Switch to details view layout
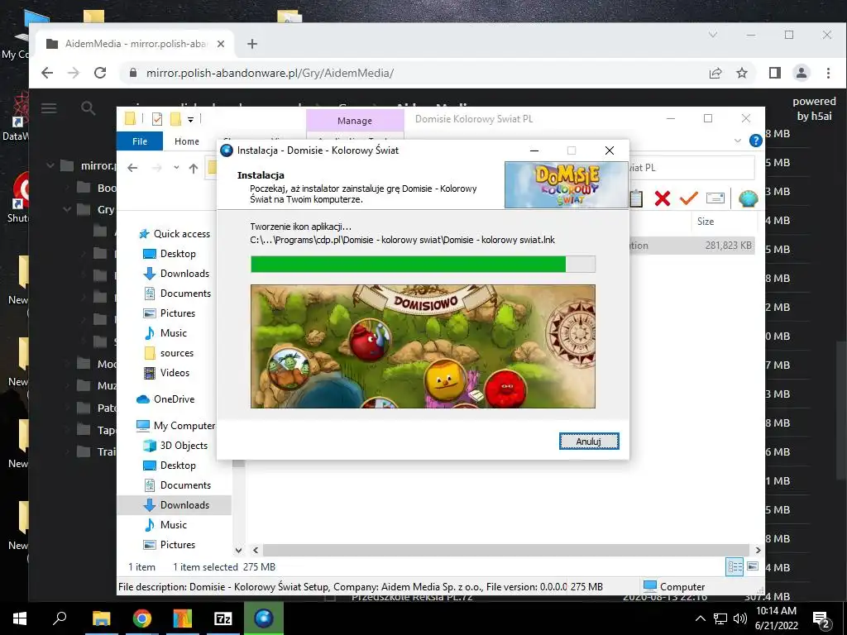The width and height of the screenshot is (847, 635). [x=735, y=566]
